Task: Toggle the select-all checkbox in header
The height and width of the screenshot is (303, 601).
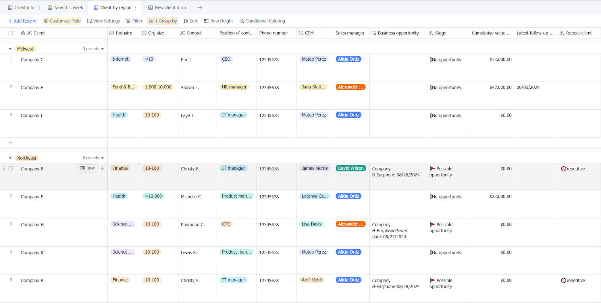Action: click(11, 33)
